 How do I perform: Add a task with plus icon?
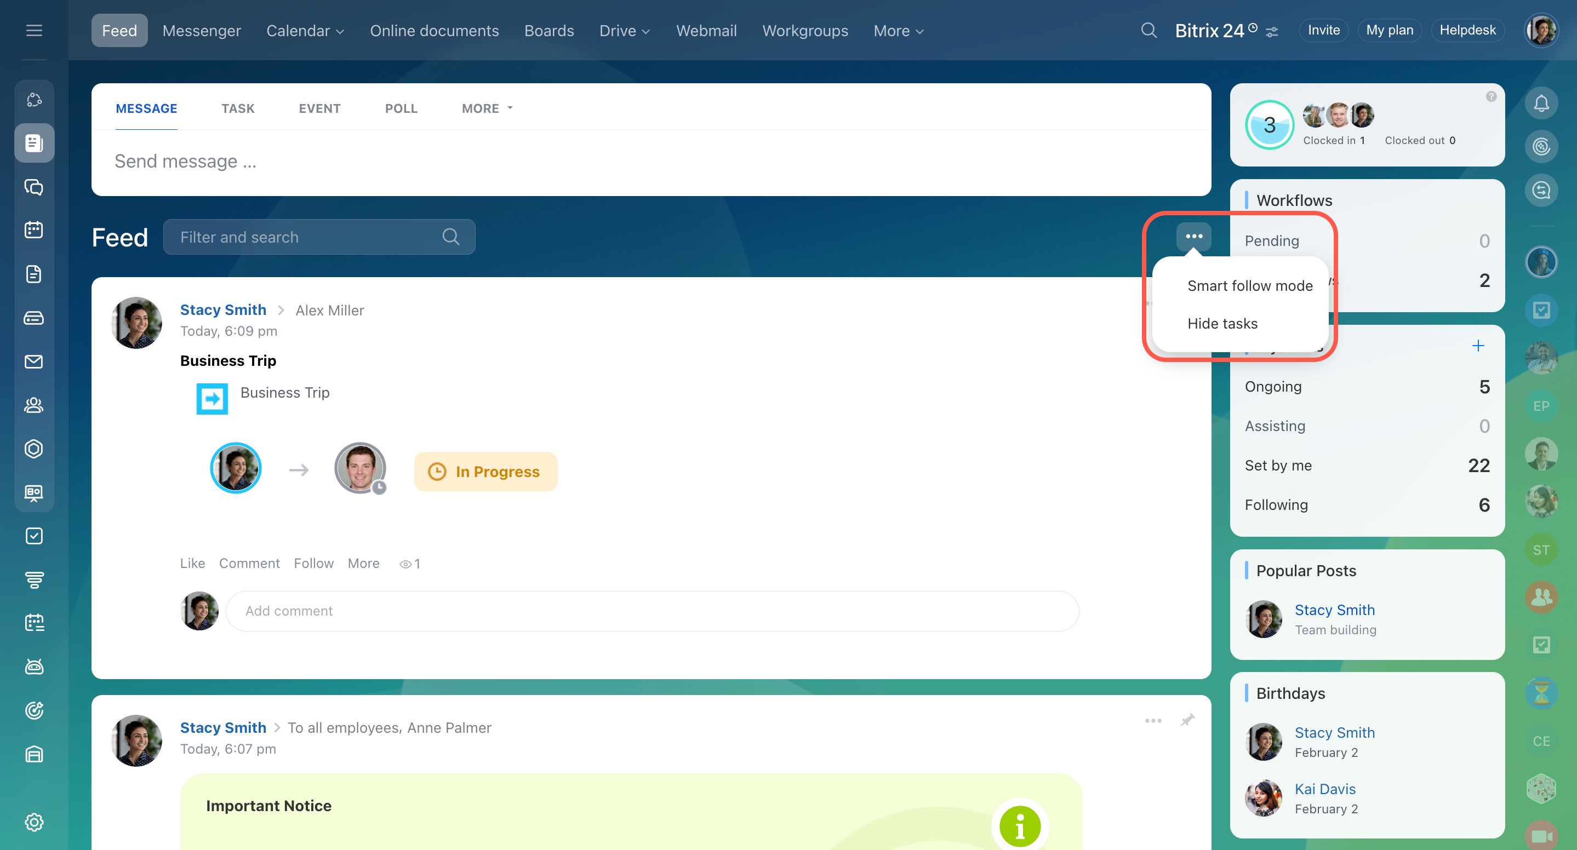pos(1478,346)
